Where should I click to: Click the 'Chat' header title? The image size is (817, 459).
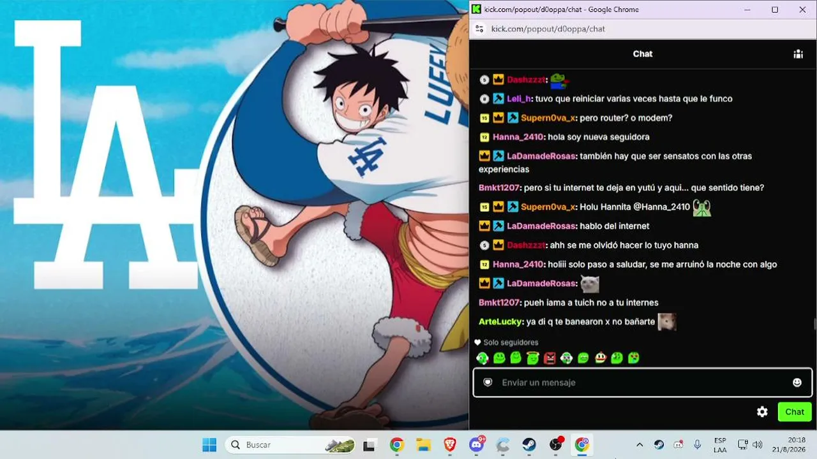coord(643,54)
